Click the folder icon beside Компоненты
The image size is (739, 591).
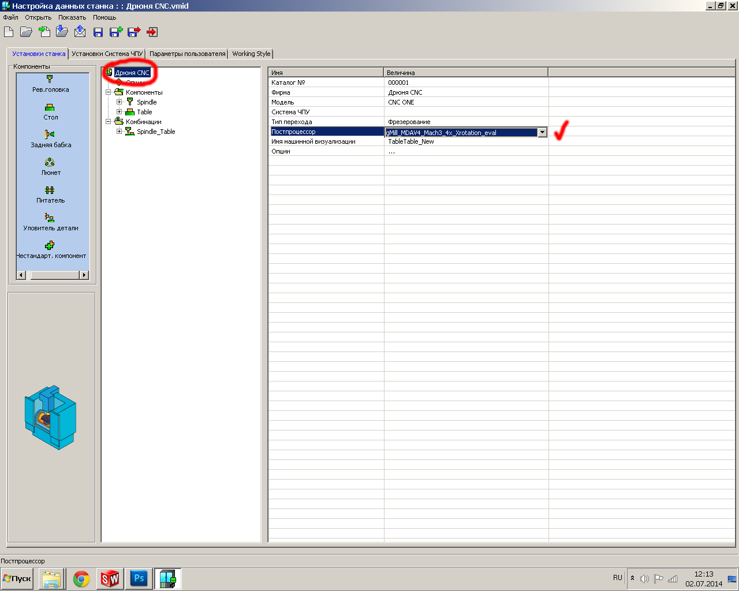(x=119, y=92)
